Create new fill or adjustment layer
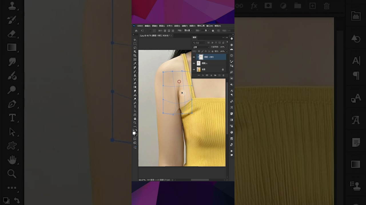 click(x=211, y=75)
